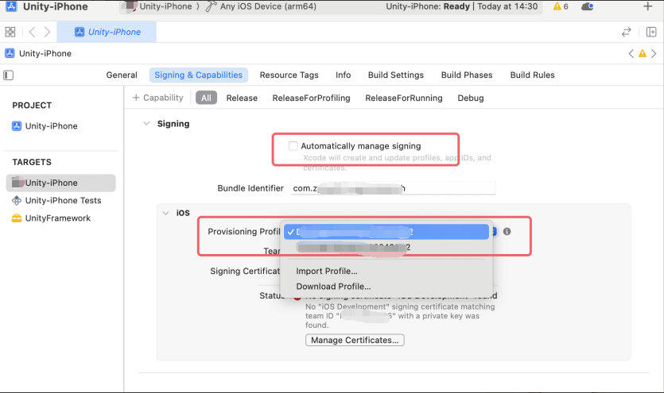Image resolution: width=664 pixels, height=393 pixels.
Task: Open the Signing & Capabilities tab
Action: (198, 75)
